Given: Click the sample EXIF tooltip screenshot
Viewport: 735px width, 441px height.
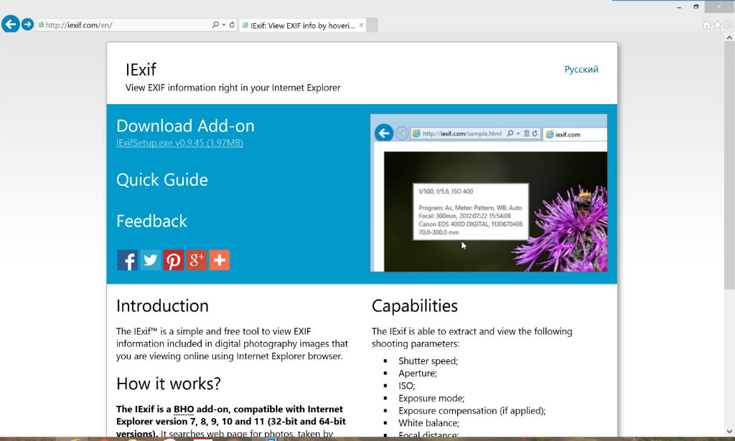Looking at the screenshot, I should pos(488,192).
